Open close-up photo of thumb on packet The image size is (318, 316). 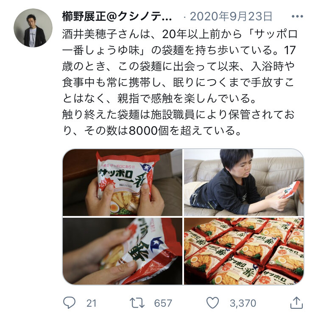pyautogui.click(x=122, y=251)
